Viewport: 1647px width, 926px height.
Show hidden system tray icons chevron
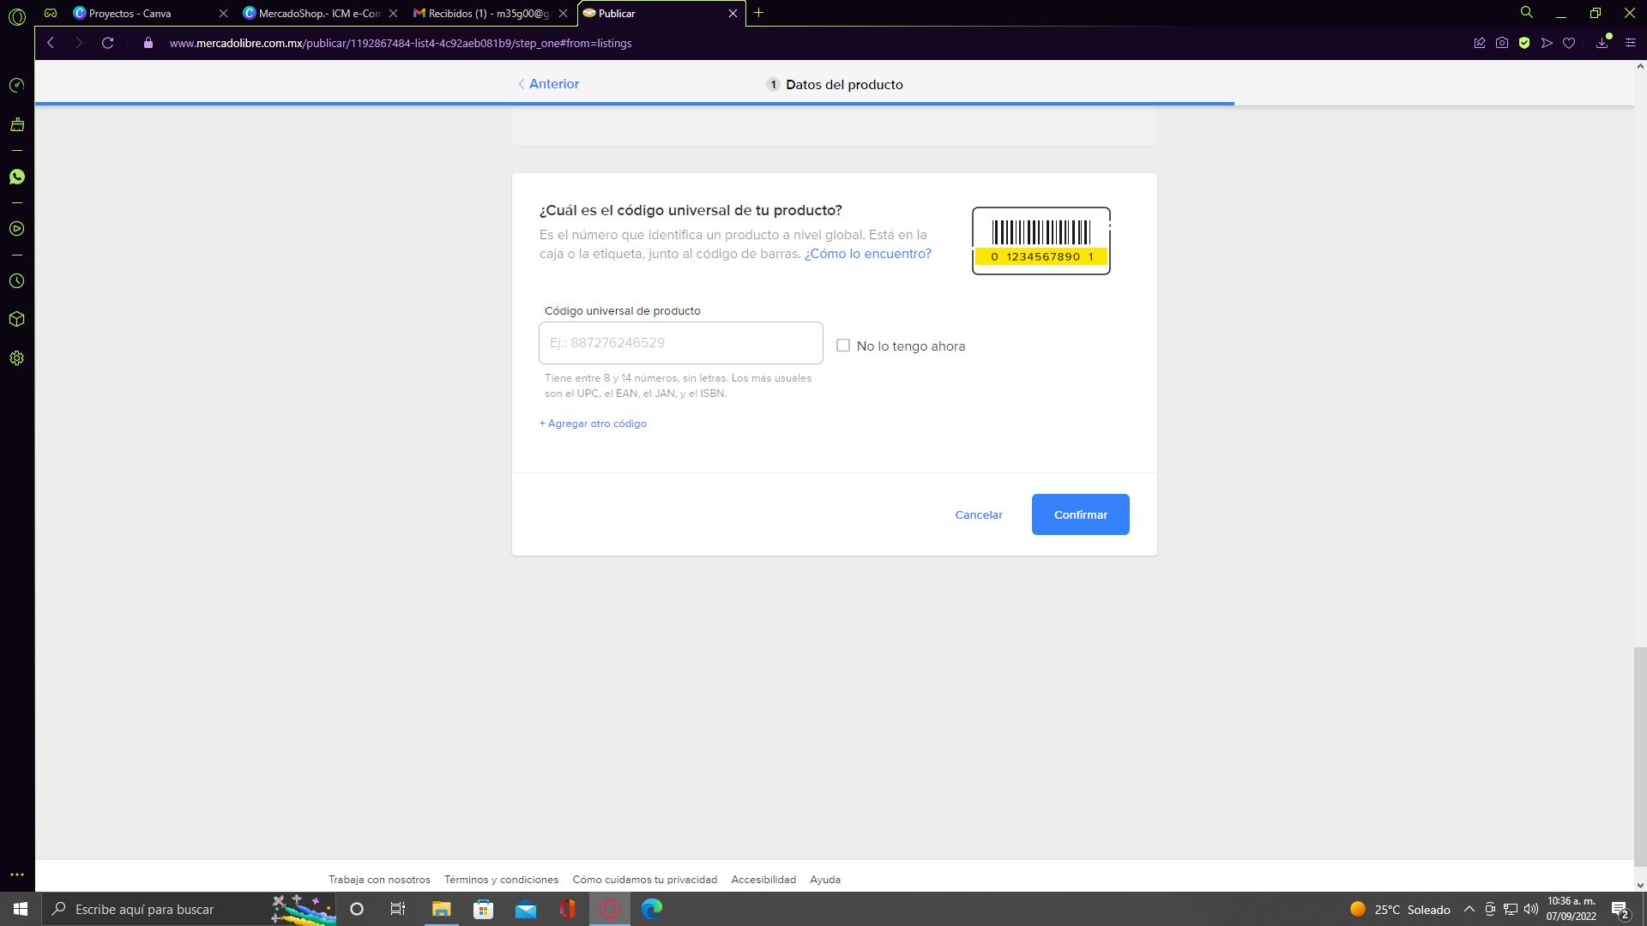coord(1469,909)
